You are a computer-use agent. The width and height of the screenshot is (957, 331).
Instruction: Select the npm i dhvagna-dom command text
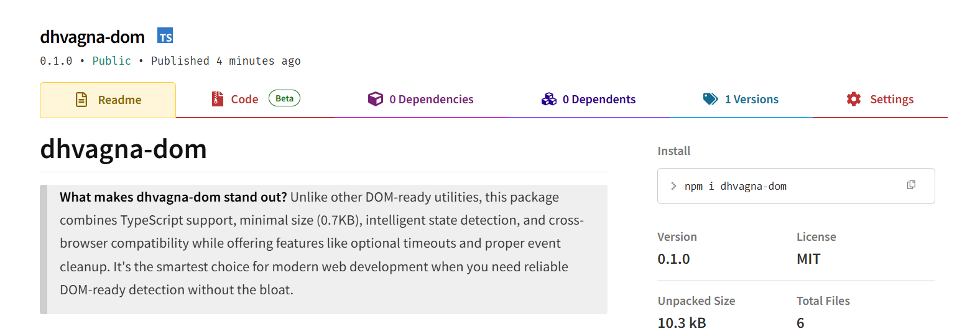tap(736, 186)
